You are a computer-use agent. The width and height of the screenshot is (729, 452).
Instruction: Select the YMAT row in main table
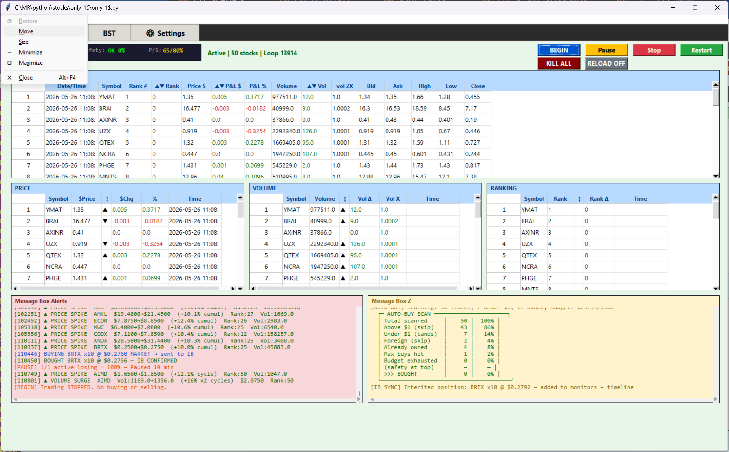click(251, 97)
